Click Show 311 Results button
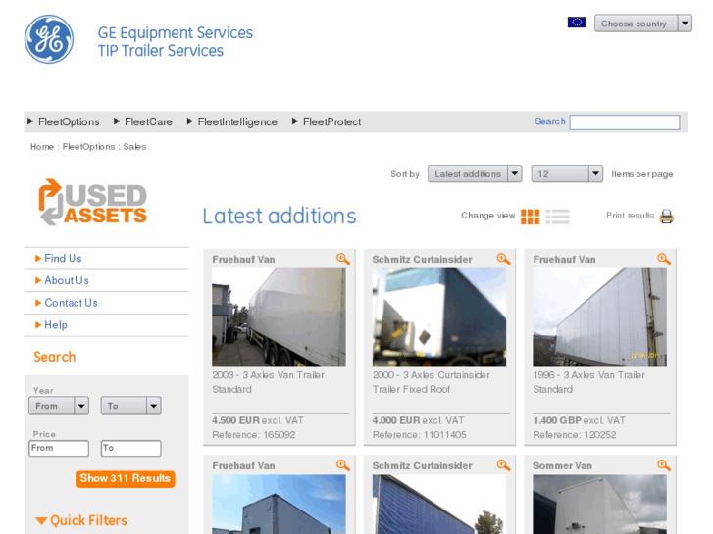 pyautogui.click(x=126, y=478)
